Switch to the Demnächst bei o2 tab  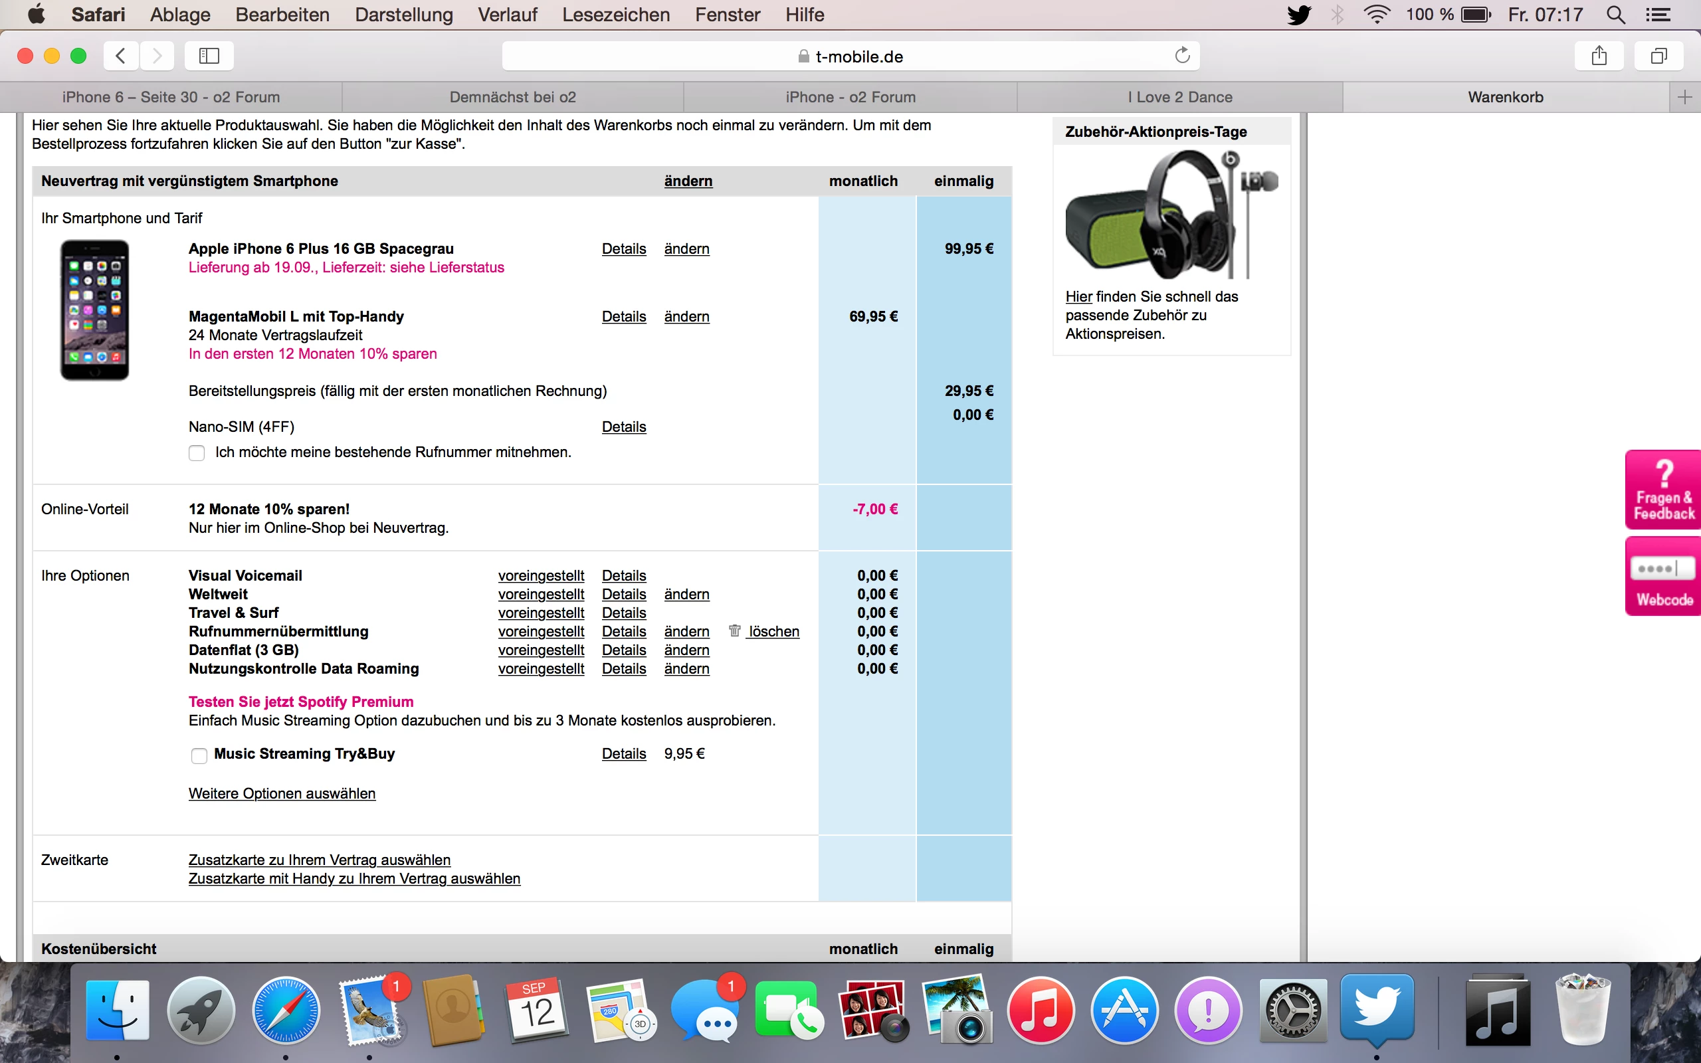point(512,97)
